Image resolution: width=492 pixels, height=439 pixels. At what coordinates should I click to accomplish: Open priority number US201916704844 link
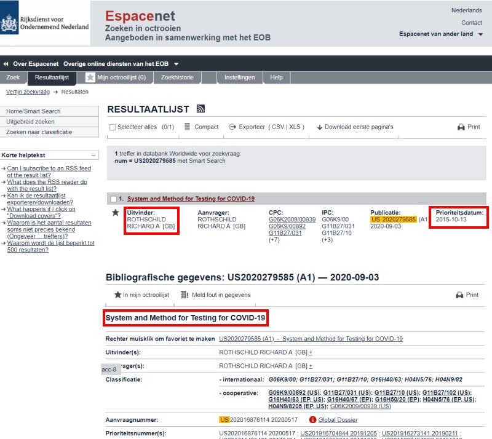pyautogui.click(x=339, y=433)
